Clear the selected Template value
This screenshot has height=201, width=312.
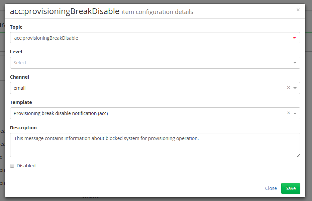point(288,113)
